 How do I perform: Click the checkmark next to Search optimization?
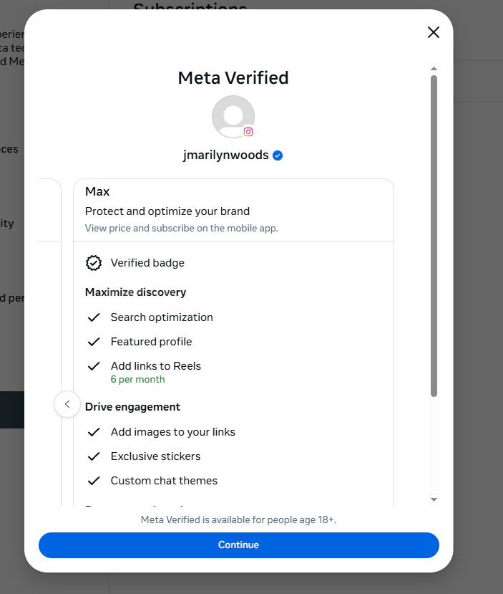[93, 317]
